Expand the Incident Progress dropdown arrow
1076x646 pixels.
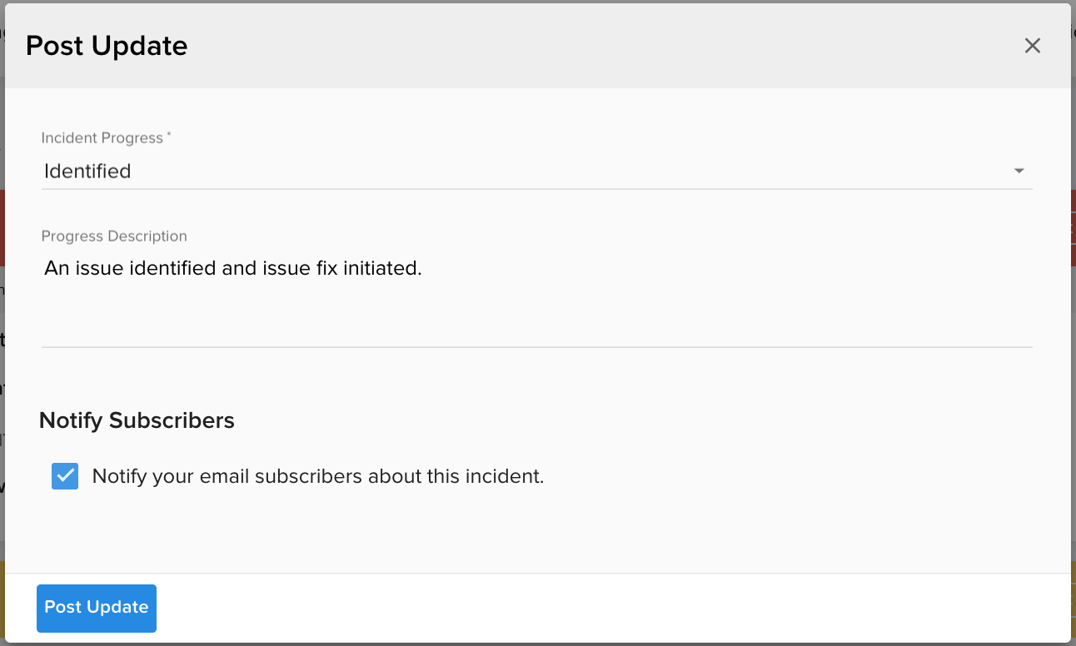(x=1019, y=171)
